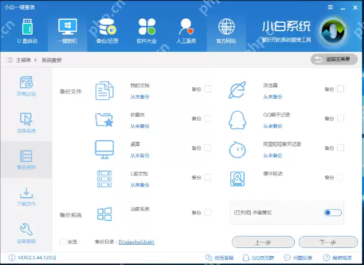This screenshot has height=265, width=364.
Task: Check the 浏览器 backup checkbox
Action: click(341, 89)
